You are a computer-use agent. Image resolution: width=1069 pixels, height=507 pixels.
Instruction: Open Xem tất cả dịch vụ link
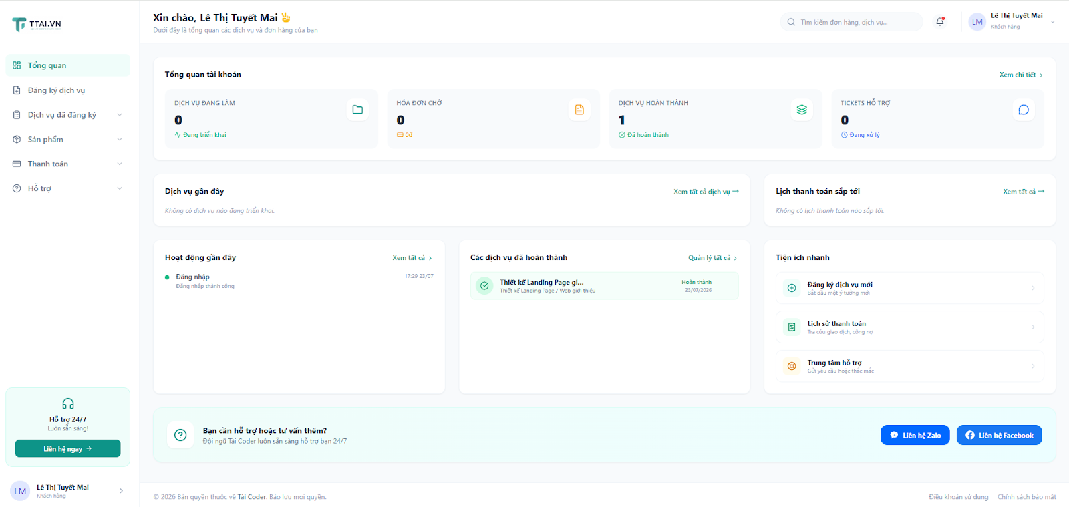[706, 192]
